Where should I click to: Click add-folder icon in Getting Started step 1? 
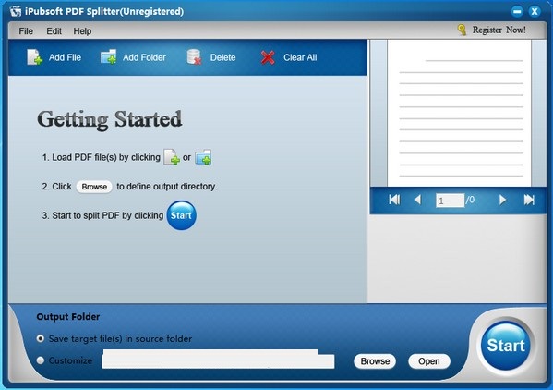point(203,157)
